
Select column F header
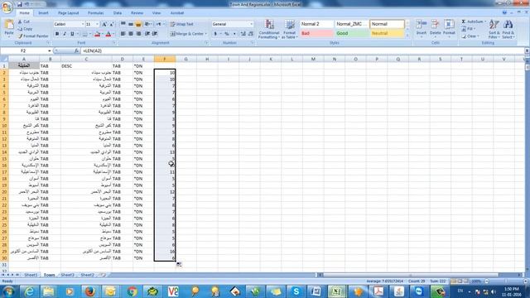[x=165, y=59]
